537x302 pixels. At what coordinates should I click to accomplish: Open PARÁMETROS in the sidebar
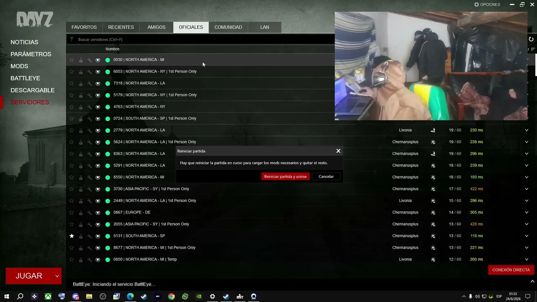point(31,54)
